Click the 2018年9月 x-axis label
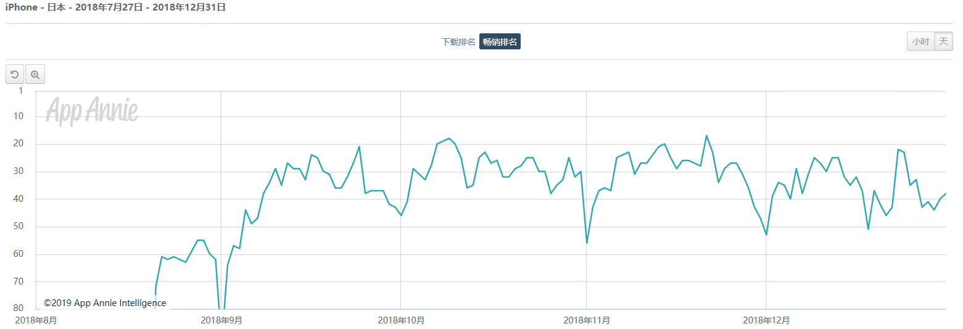963x329 pixels. (x=221, y=320)
